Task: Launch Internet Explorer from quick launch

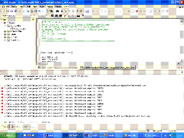Action: 21,135
